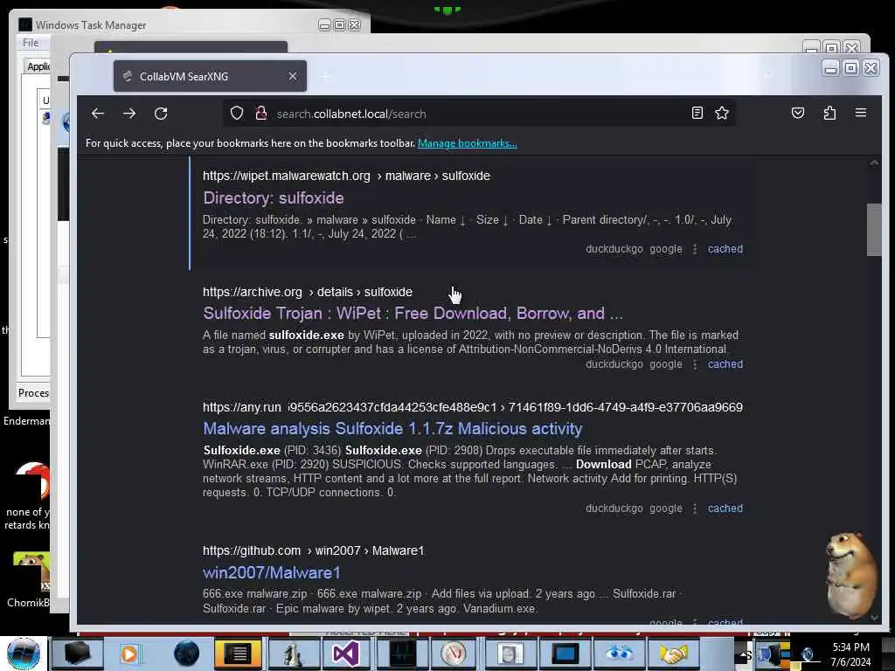Click the page's vertical scrollbar thumb

click(874, 230)
